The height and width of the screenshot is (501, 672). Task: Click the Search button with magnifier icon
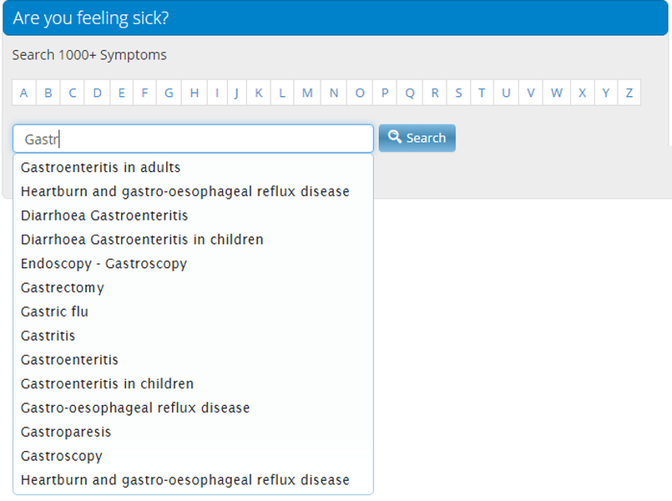[x=417, y=138]
